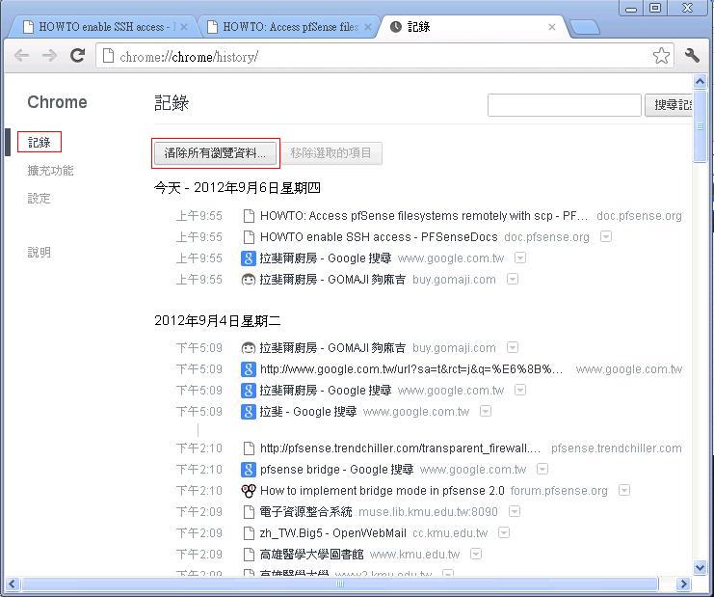The width and height of the screenshot is (714, 597).
Task: Expand dropdown for 下午5:09 拉斐爾廚房 Google 搜尋 entry
Action: coord(520,390)
